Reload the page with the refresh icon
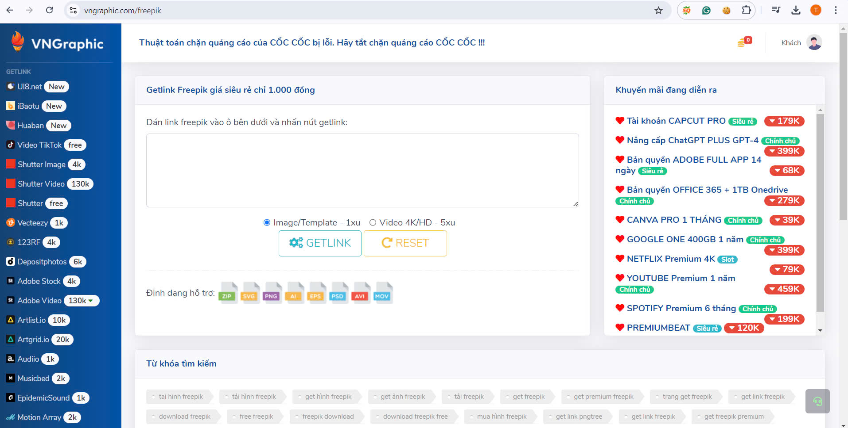848x428 pixels. [50, 10]
